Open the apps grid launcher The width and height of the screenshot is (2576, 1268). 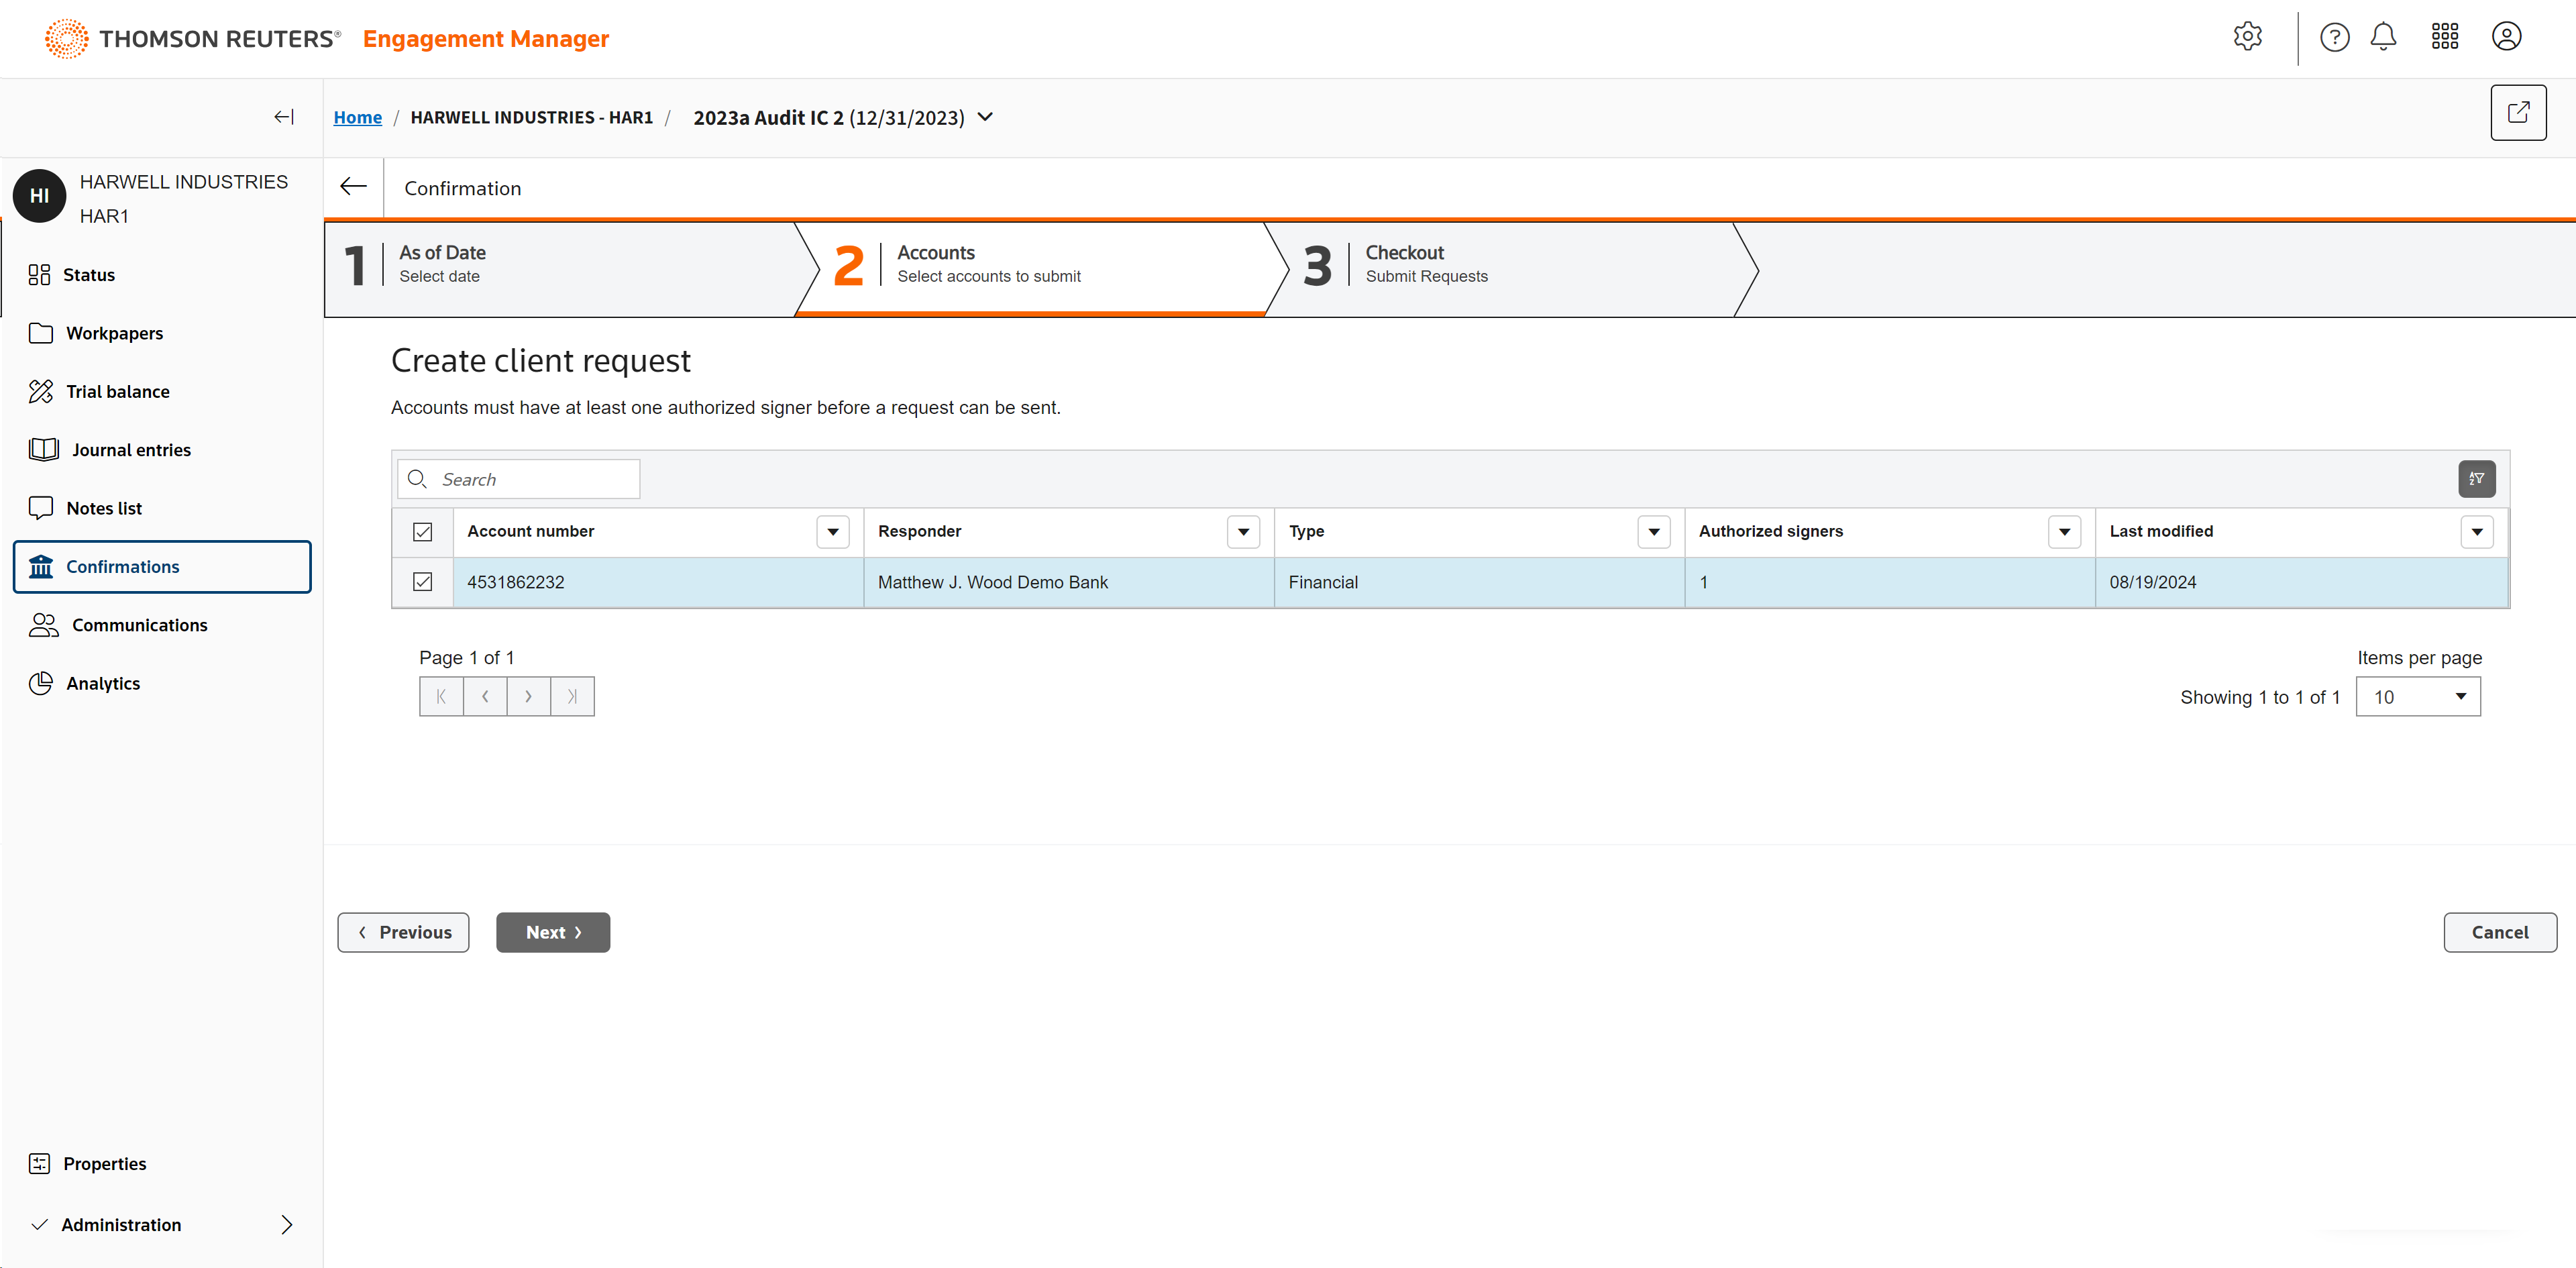2444,37
